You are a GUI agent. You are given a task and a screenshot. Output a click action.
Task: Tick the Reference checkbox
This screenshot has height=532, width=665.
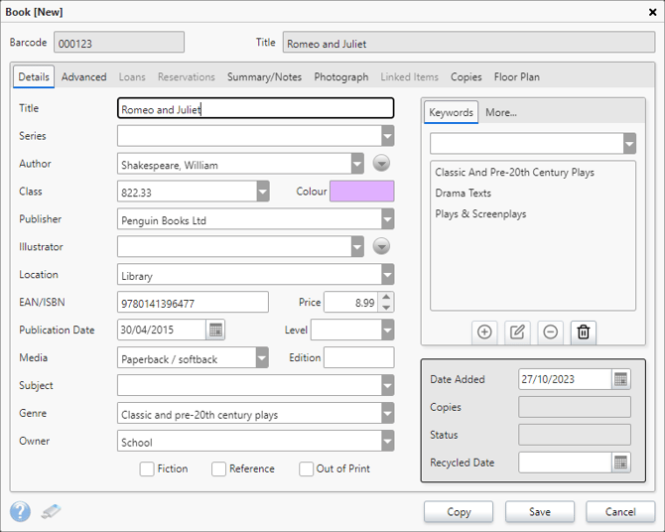coord(218,468)
